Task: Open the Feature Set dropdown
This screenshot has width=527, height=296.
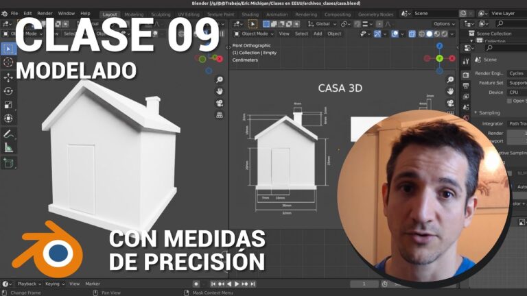Action: pyautogui.click(x=517, y=83)
